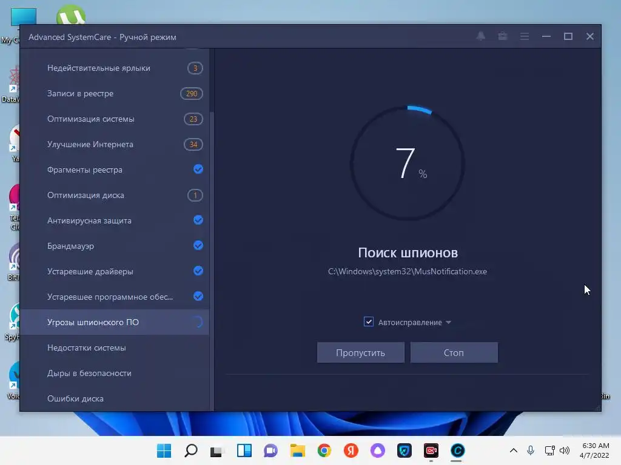Click the 34 badge for Internet boost
621x465 pixels.
tap(193, 144)
